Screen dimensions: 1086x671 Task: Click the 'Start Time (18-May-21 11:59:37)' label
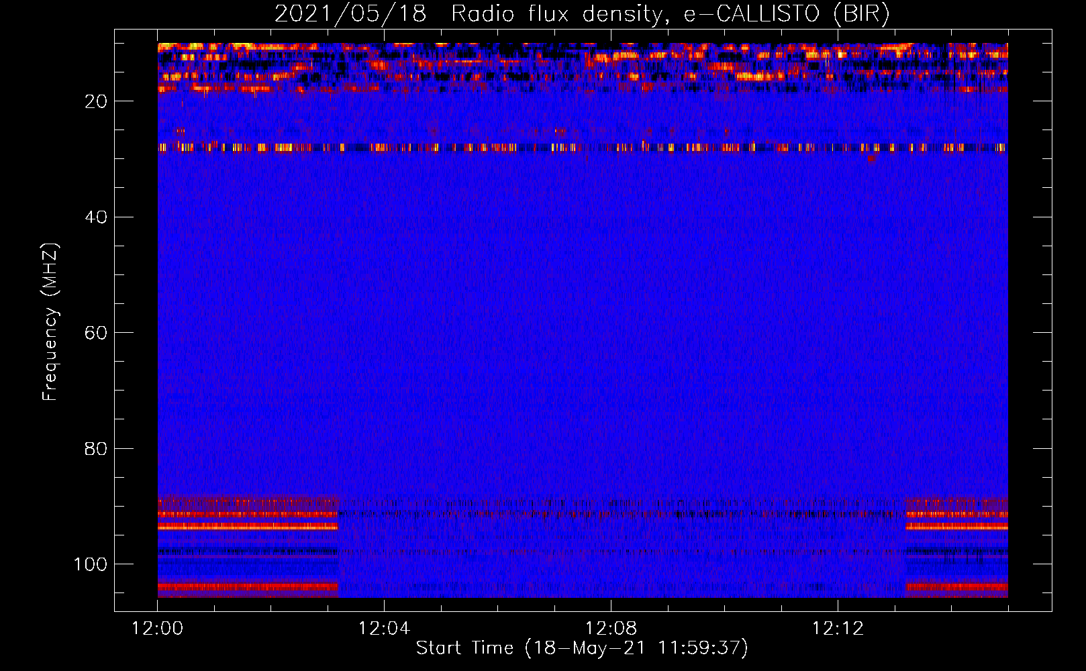(x=582, y=648)
